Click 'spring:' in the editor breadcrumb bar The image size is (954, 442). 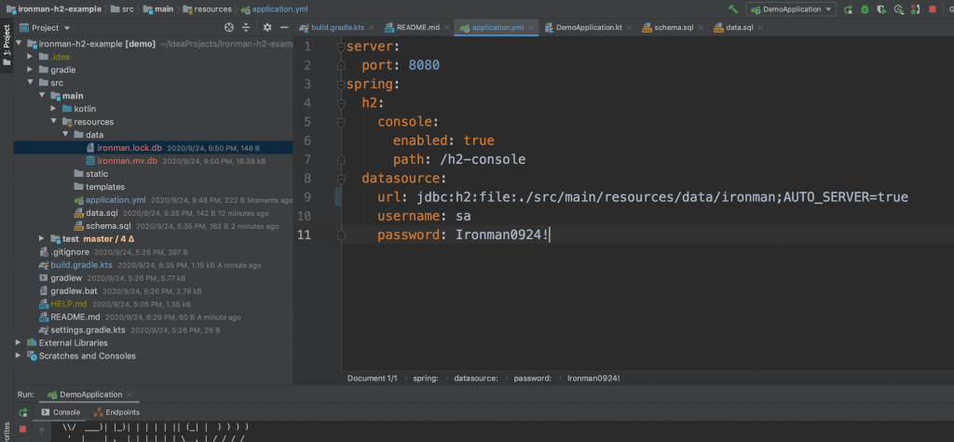[426, 378]
